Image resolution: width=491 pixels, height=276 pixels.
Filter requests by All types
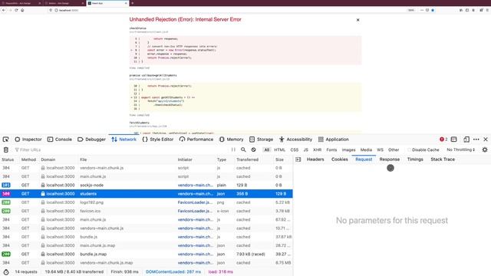[x=267, y=150]
